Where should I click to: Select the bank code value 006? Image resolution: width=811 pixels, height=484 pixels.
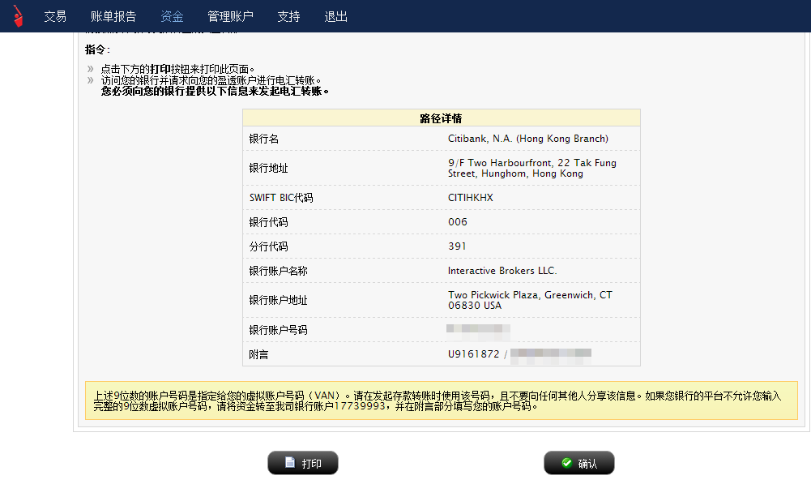[458, 221]
